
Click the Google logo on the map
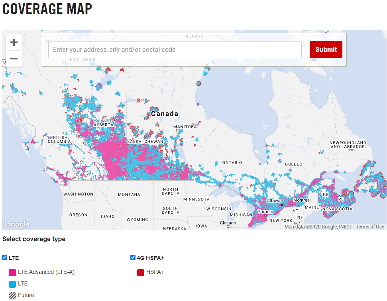(17, 224)
